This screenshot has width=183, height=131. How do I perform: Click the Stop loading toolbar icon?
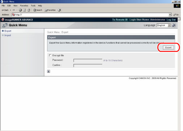click(20, 10)
